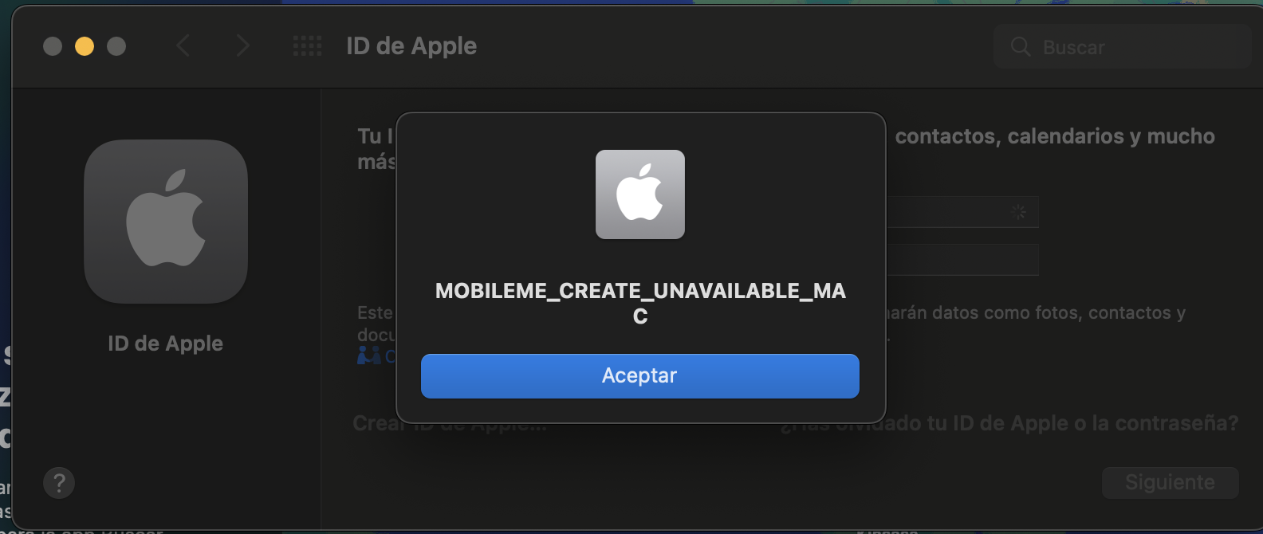Viewport: 1263px width, 534px height.
Task: Click the Siguiente button
Action: pyautogui.click(x=1170, y=483)
